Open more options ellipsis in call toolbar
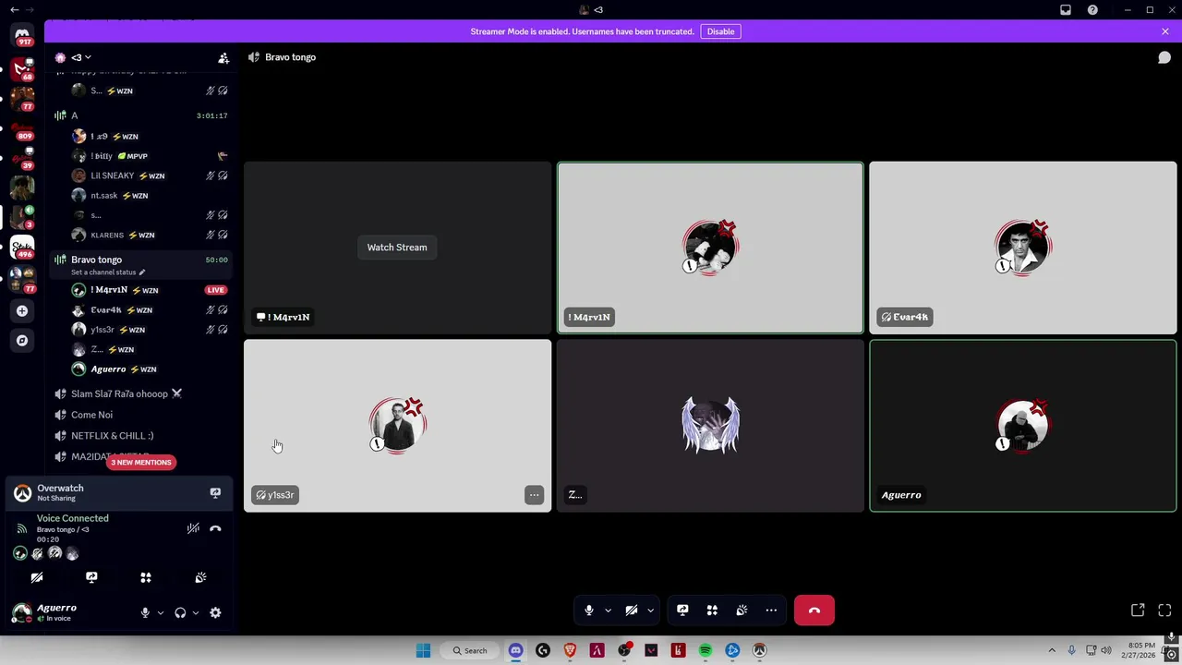The width and height of the screenshot is (1182, 665). (771, 611)
